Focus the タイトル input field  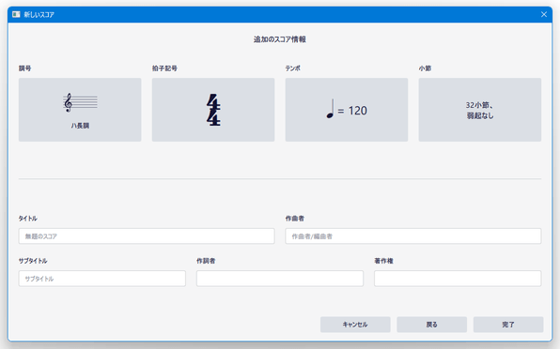coord(147,236)
